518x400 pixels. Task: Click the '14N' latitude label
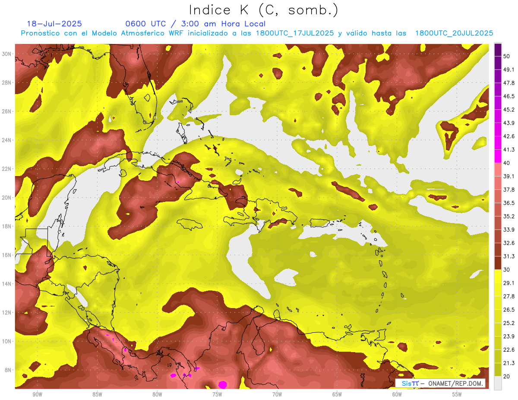coord(7,284)
